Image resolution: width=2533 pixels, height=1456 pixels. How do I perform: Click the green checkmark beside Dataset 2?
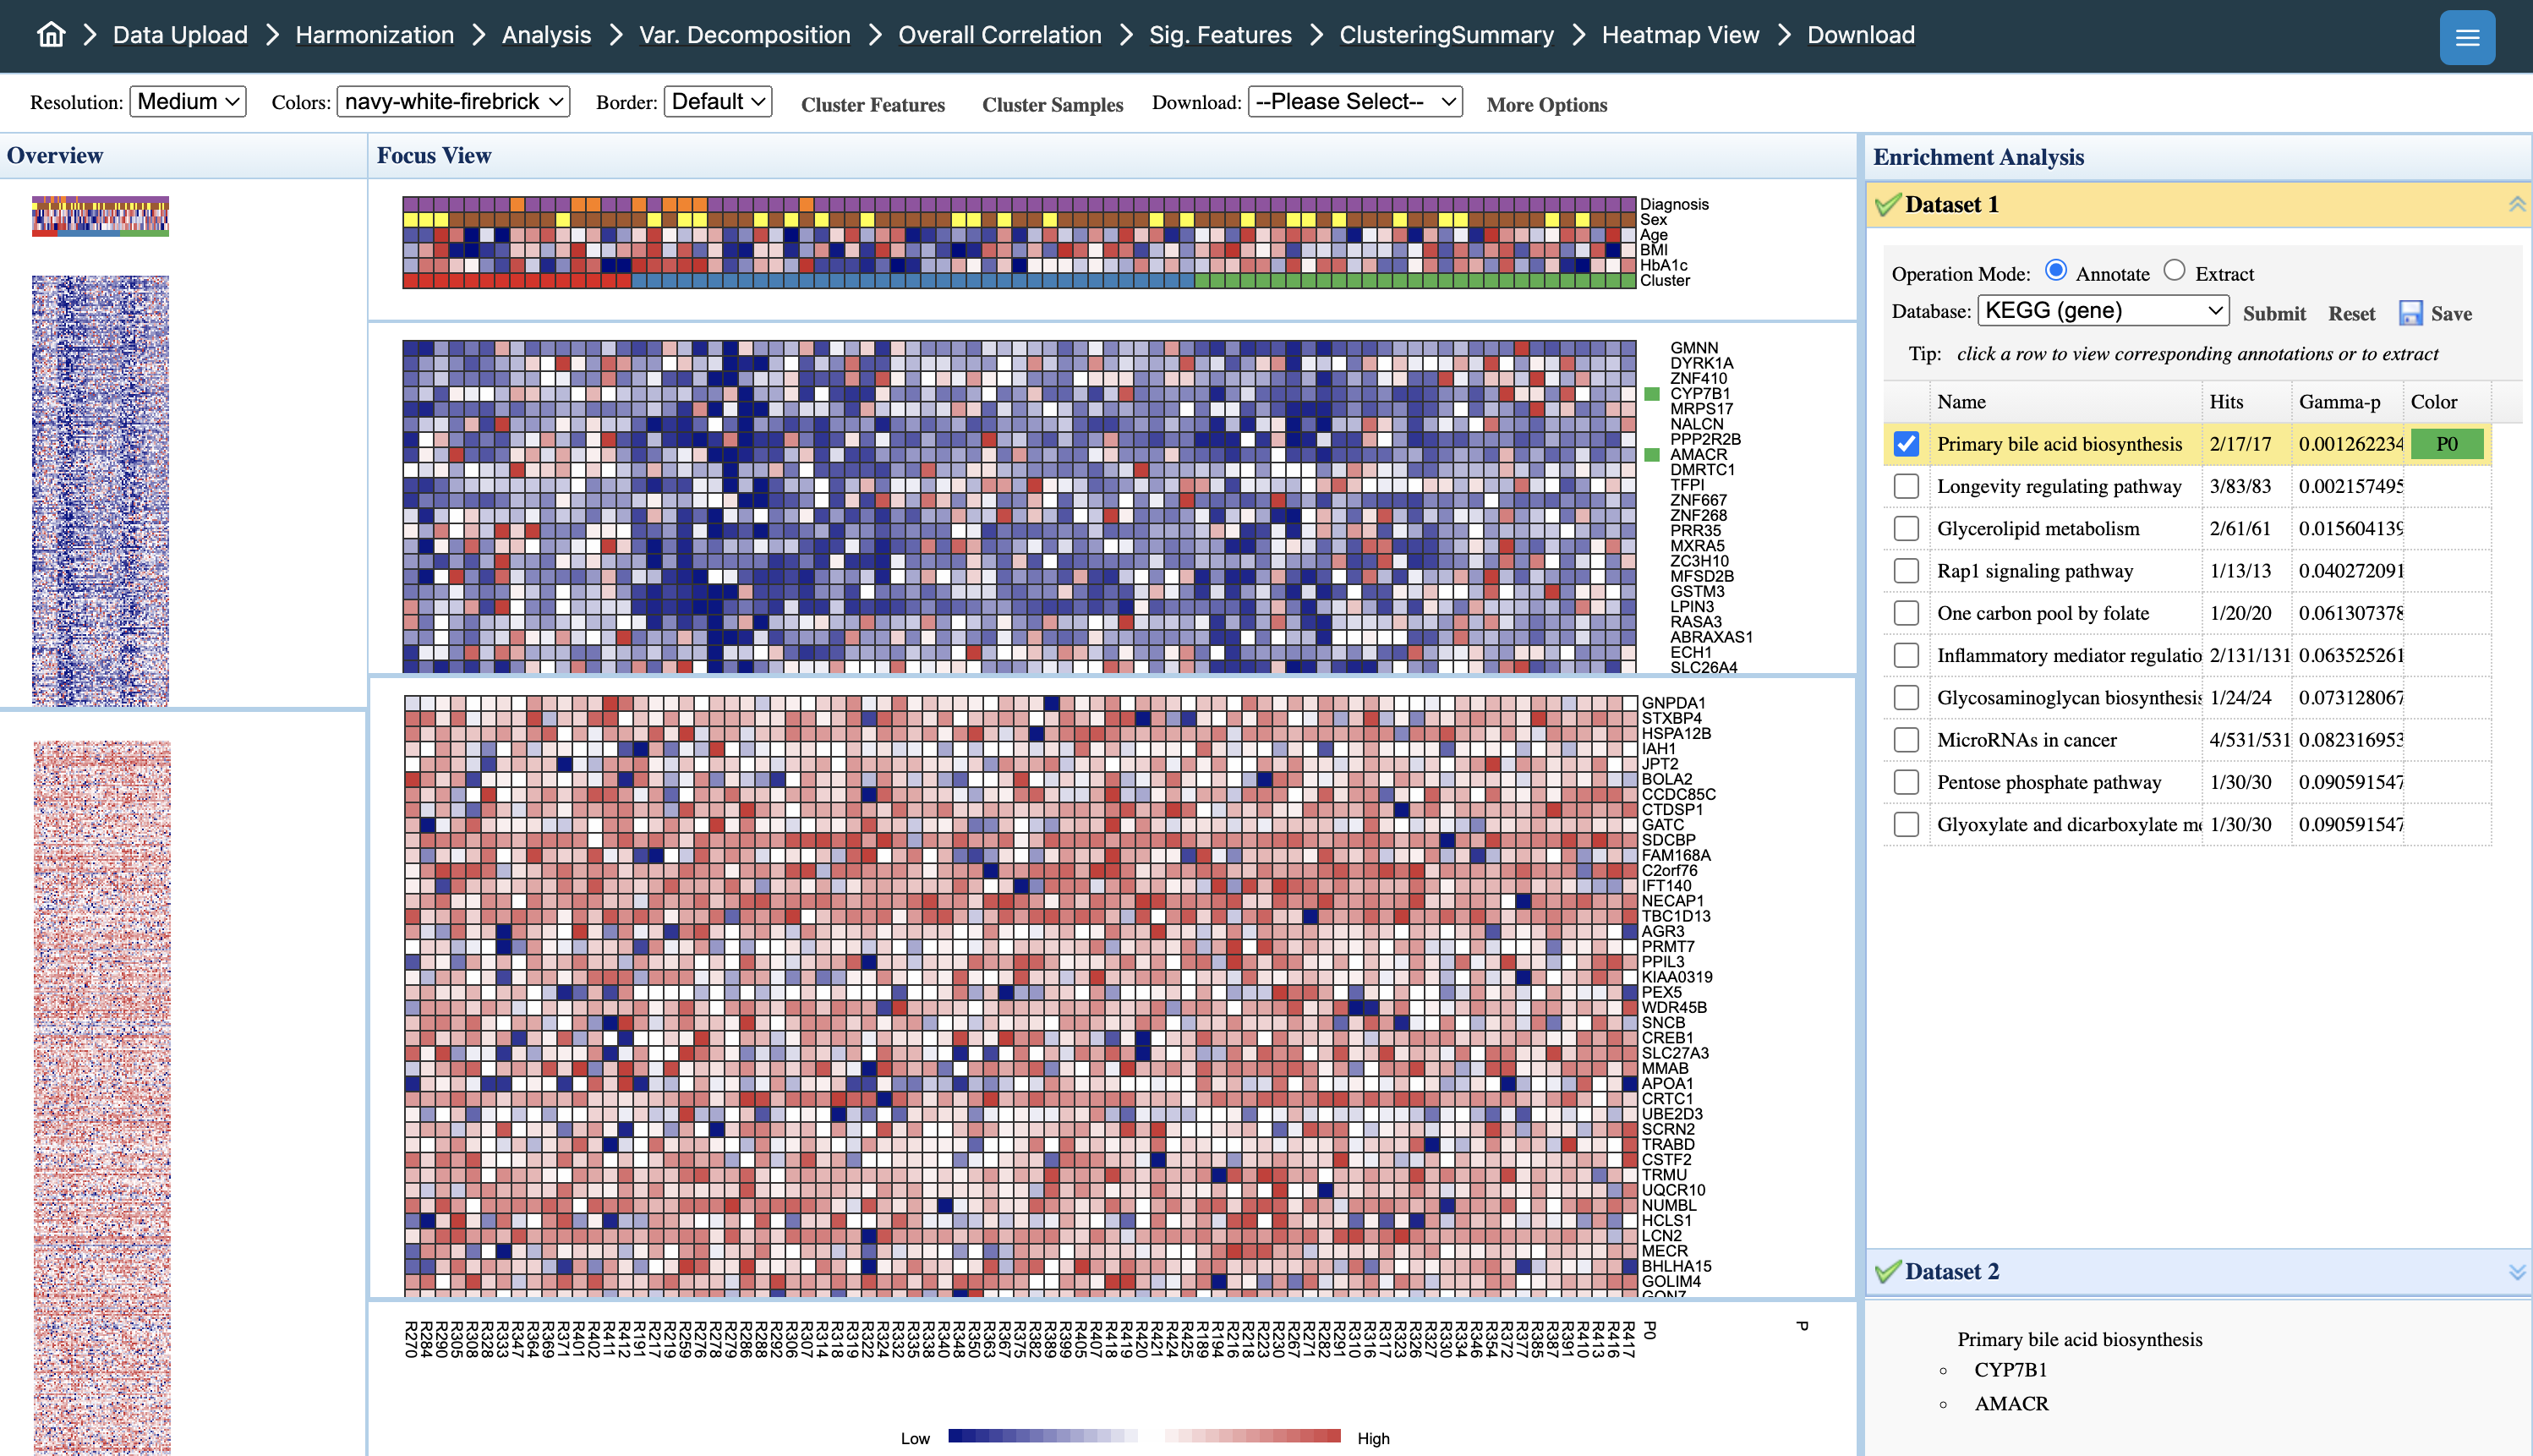(1890, 1271)
